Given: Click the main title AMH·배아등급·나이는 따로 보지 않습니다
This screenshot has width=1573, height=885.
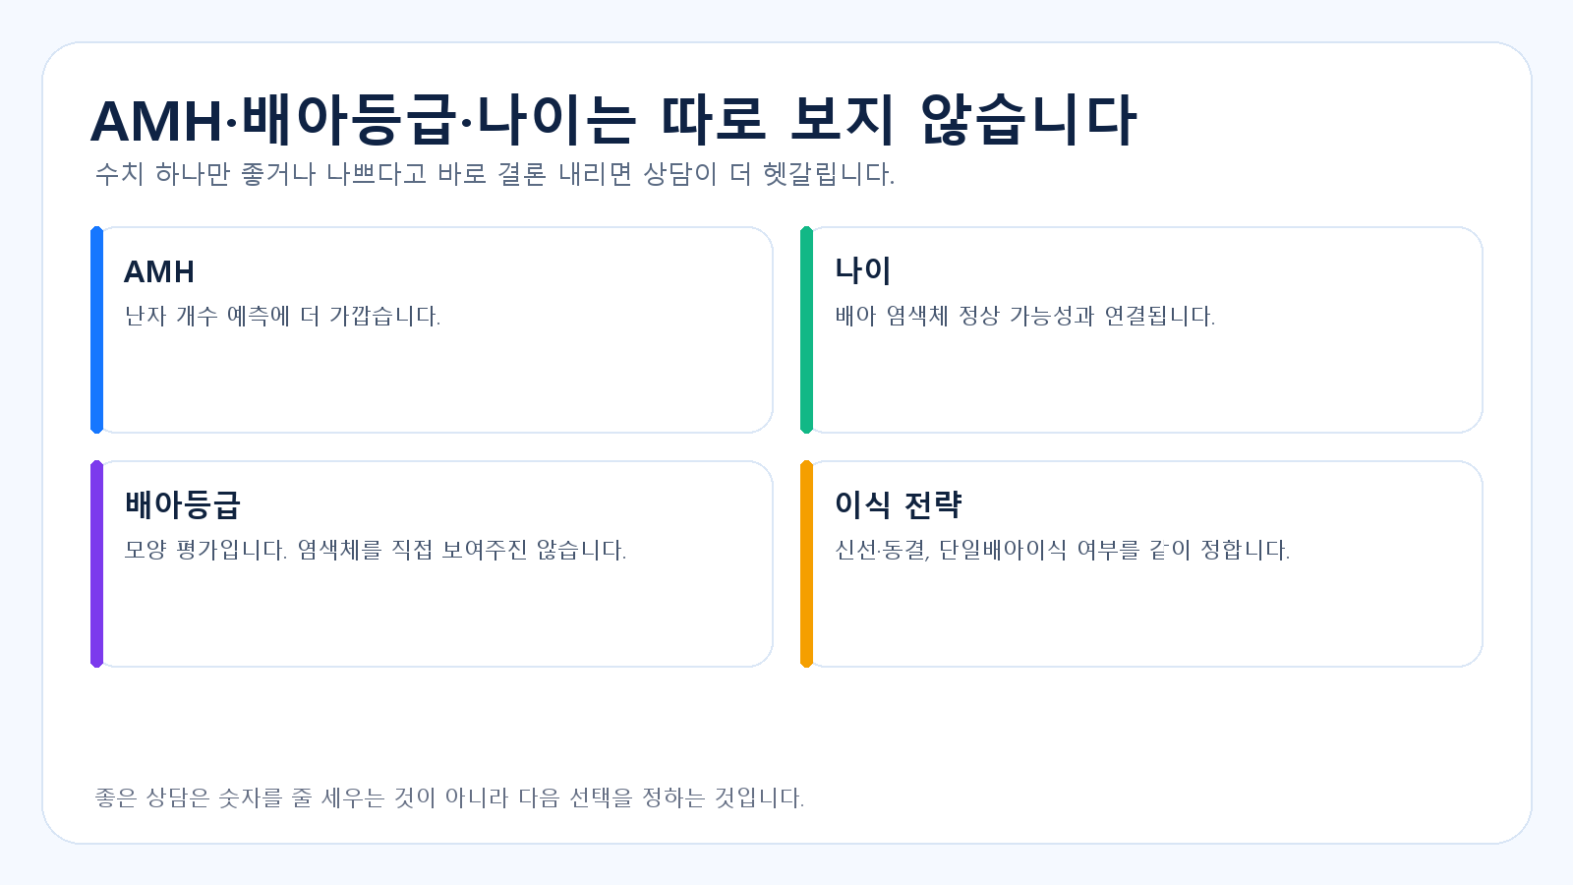Looking at the screenshot, I should tap(613, 120).
